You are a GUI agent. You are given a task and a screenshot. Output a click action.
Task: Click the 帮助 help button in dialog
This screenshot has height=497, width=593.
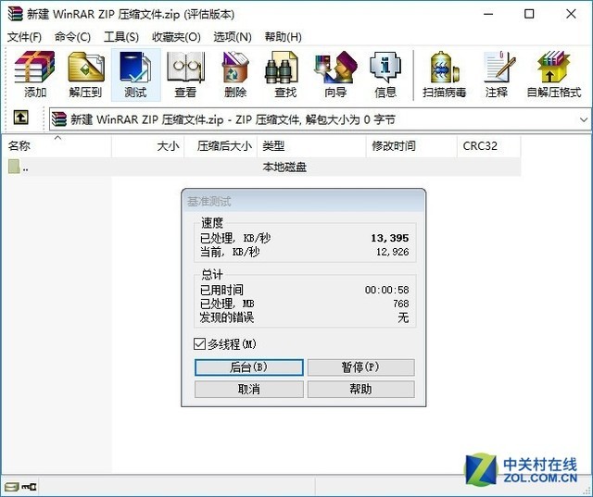(360, 389)
